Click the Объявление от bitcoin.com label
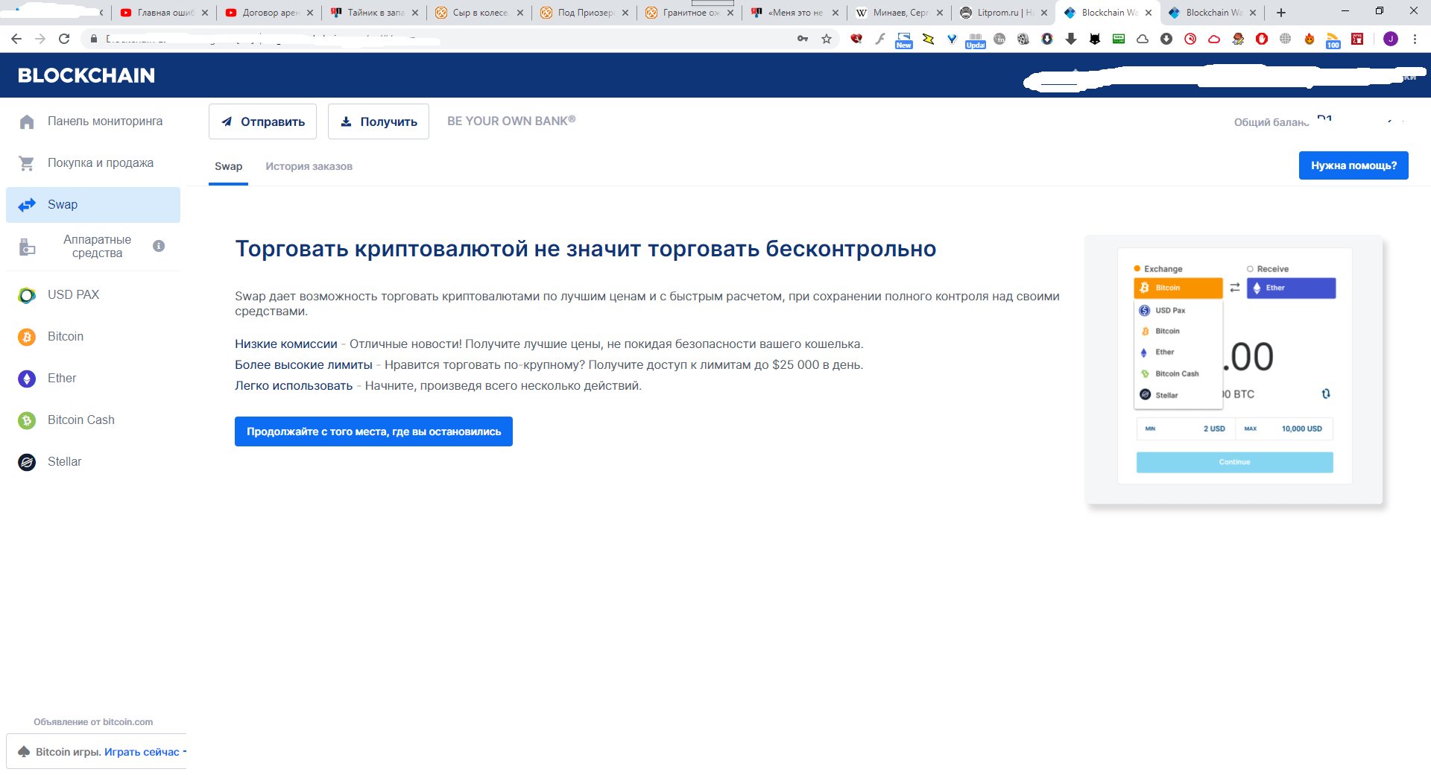Screen dimensions: 1431x775 [93, 722]
